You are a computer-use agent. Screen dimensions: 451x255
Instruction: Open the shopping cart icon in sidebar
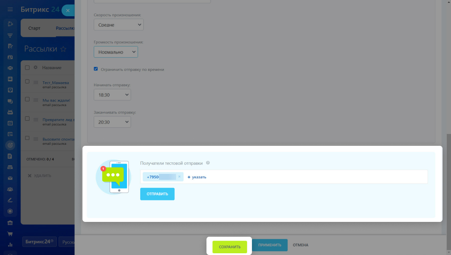[10, 234]
